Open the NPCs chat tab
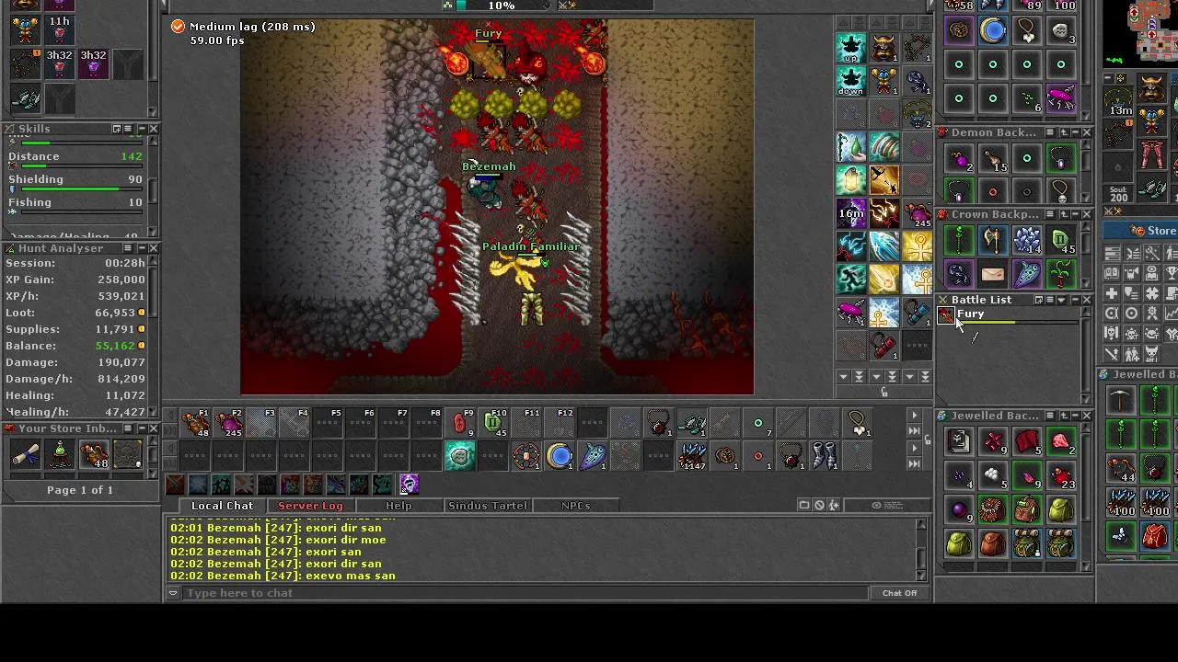Screen dimensions: 1178x662 point(575,506)
